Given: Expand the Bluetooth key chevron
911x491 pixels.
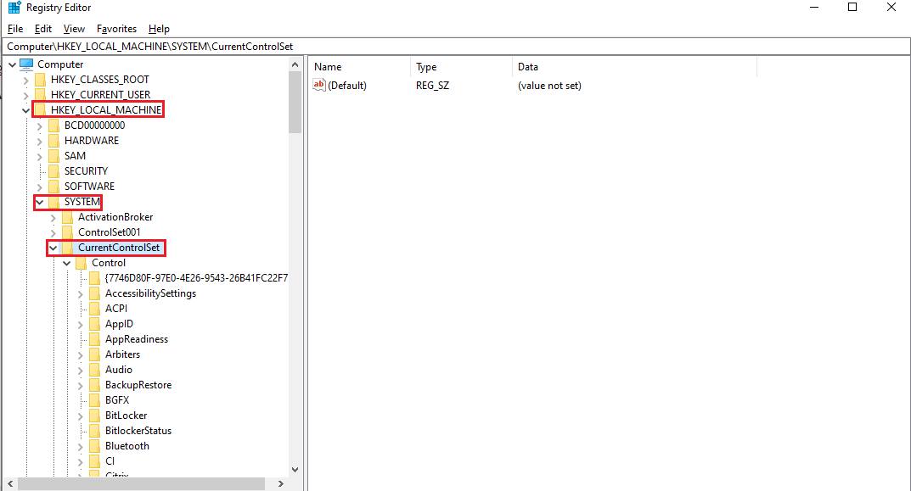Looking at the screenshot, I should 80,446.
